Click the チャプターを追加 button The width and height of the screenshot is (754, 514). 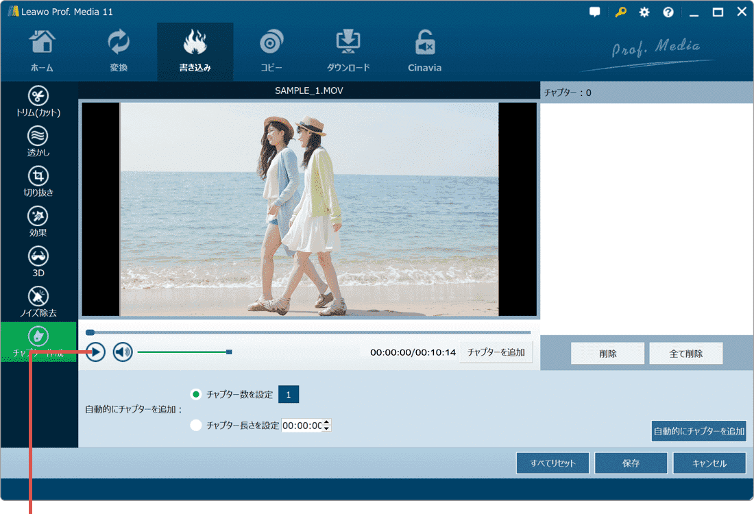496,352
